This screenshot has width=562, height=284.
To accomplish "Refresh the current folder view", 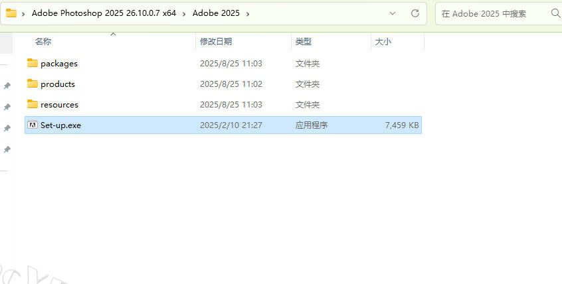I will pos(415,13).
